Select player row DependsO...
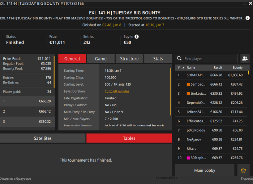Viewport: 253px width, 184px height. tap(211, 103)
